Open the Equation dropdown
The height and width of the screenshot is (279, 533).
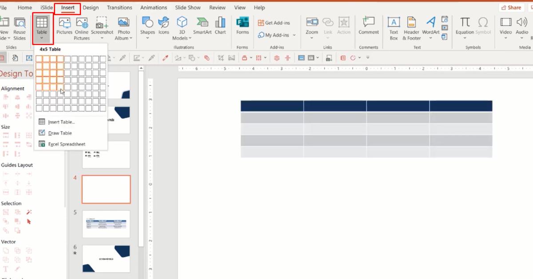(465, 28)
